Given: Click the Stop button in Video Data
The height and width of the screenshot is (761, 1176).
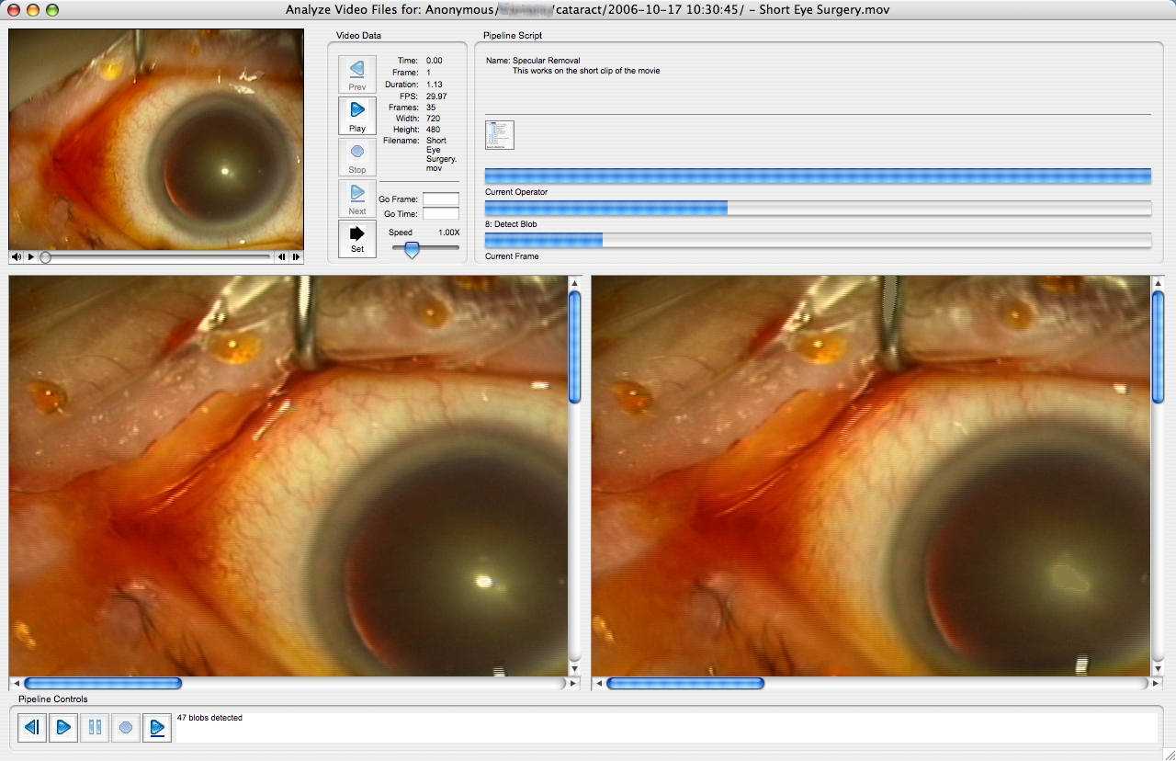Looking at the screenshot, I should coord(356,157).
